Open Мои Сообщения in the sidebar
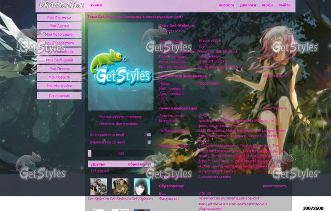This screenshot has width=331, height=211. (x=59, y=60)
